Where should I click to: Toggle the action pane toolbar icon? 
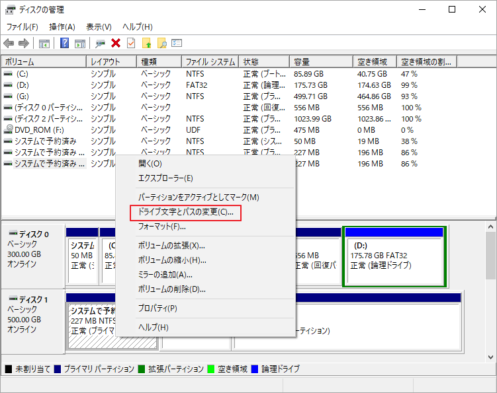[80, 44]
